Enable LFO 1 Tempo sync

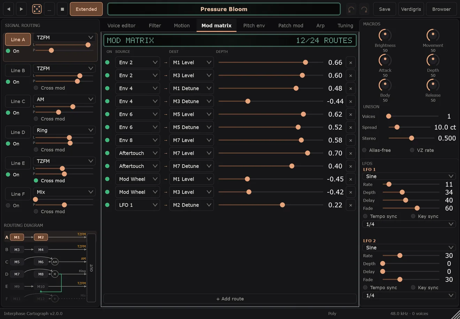click(x=380, y=216)
